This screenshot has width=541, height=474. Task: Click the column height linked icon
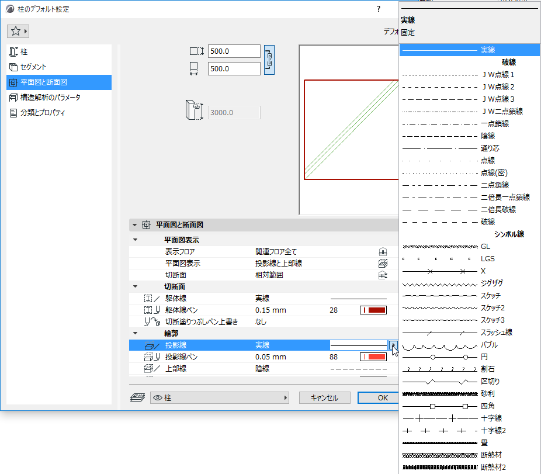pos(195,110)
